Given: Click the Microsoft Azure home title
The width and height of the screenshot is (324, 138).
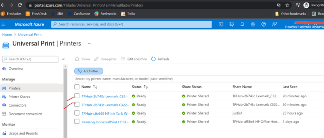Looking at the screenshot, I should tap(29, 24).
